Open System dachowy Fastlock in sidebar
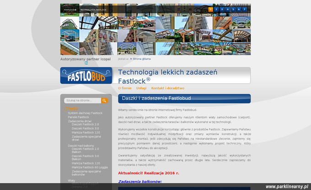The width and height of the screenshot is (311, 190). click(85, 113)
